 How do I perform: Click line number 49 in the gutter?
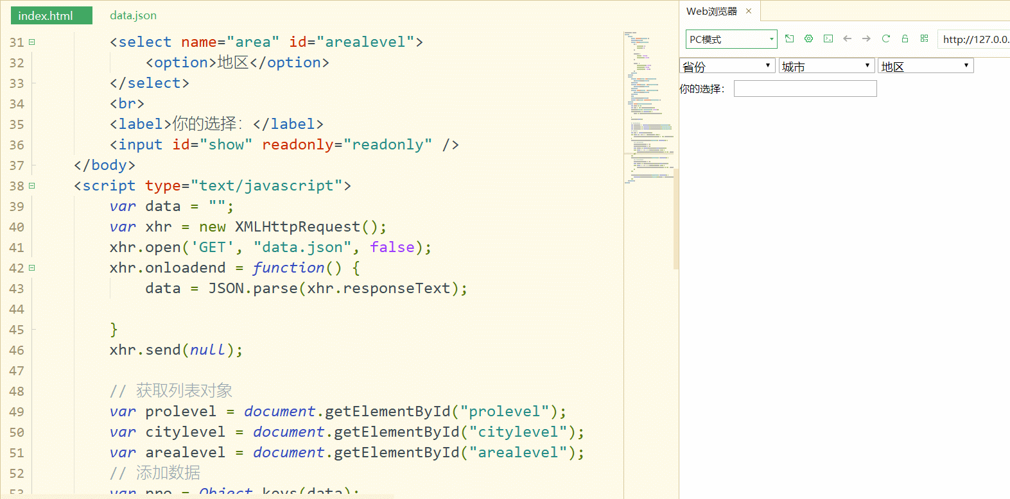click(17, 412)
